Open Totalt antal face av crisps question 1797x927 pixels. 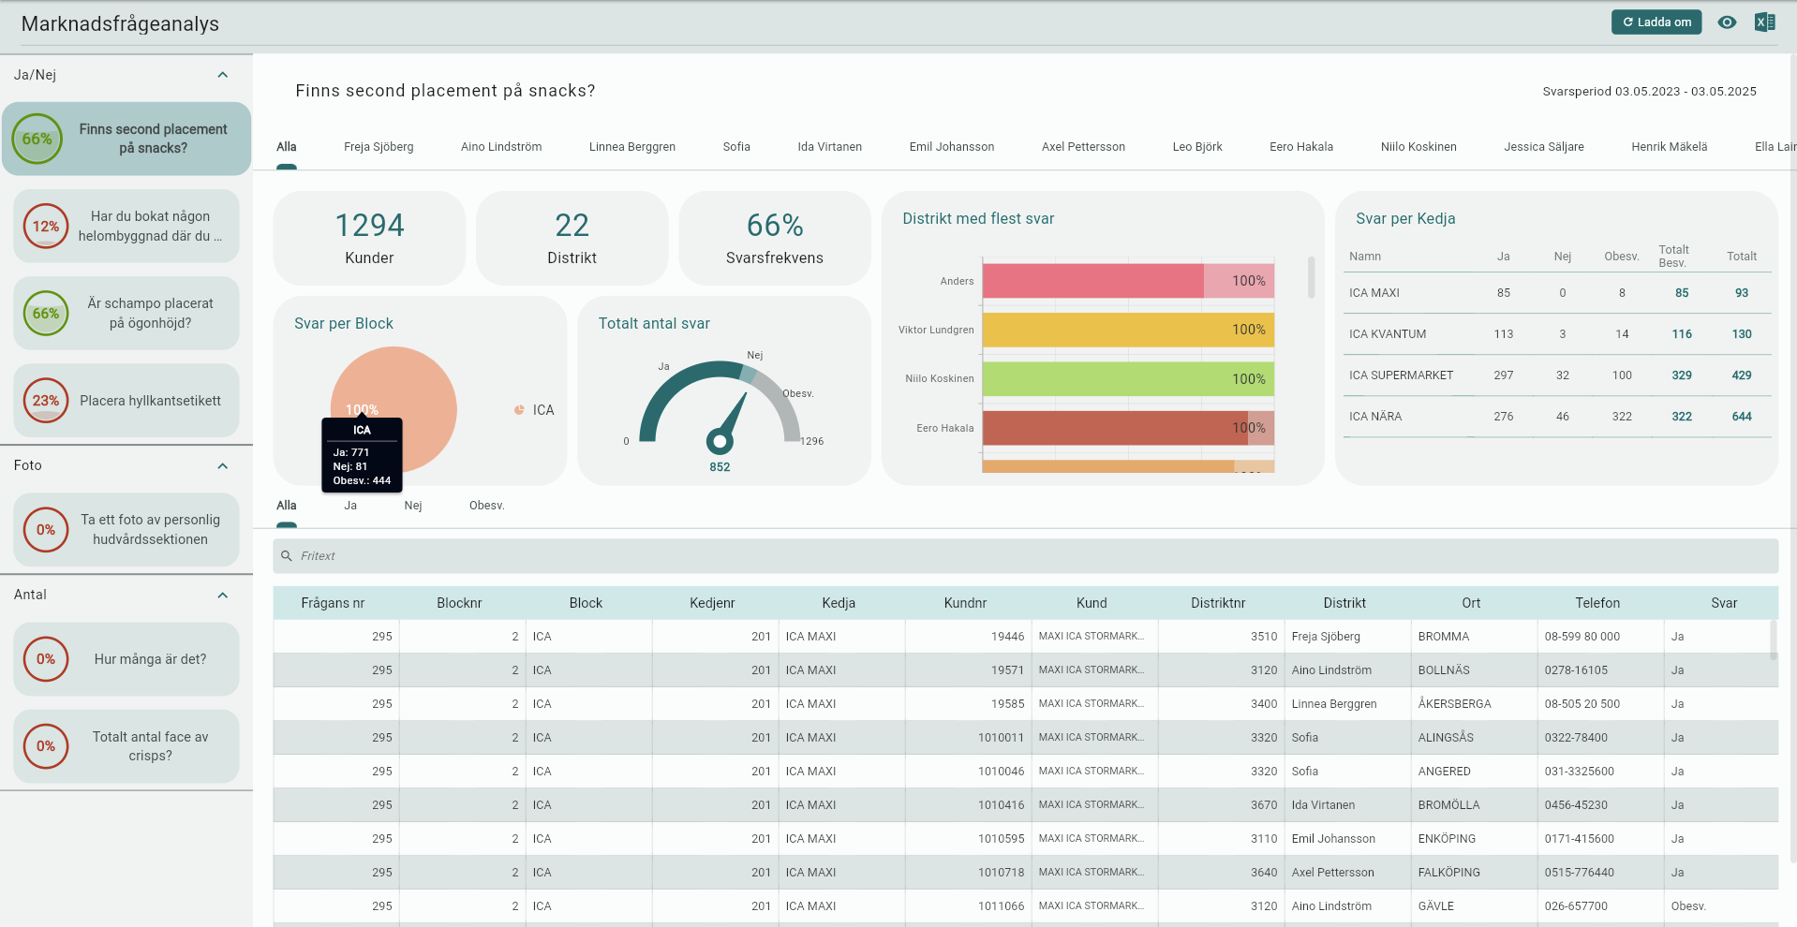126,746
